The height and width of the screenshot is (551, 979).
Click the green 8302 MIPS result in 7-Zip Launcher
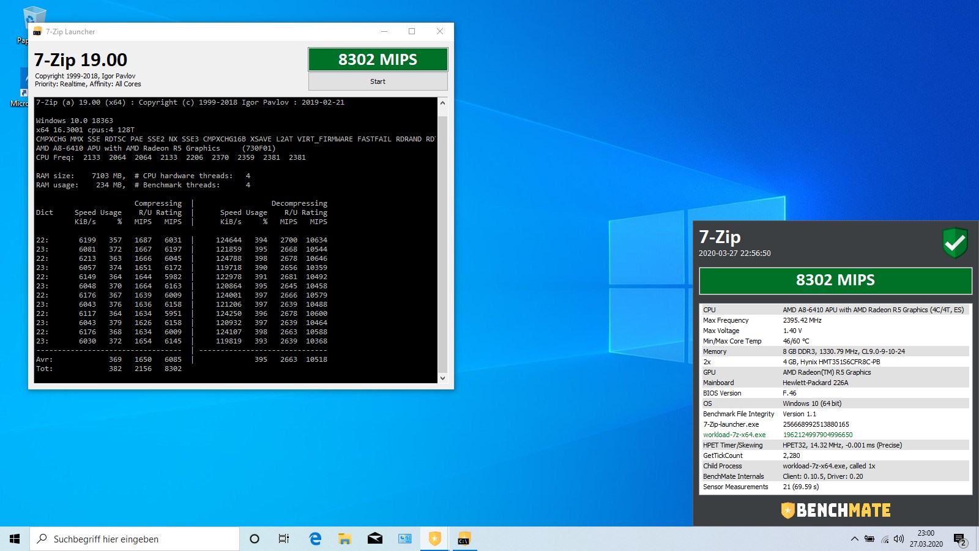pos(378,59)
